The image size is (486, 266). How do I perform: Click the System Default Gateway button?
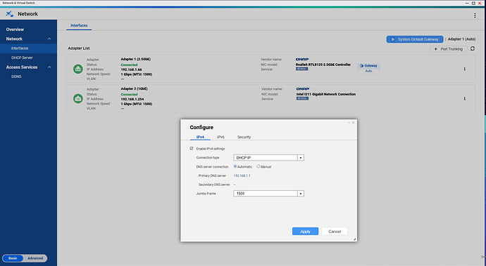point(415,39)
